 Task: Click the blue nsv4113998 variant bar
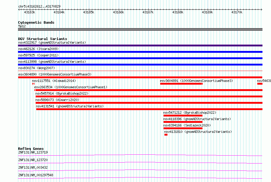(x=140, y=65)
